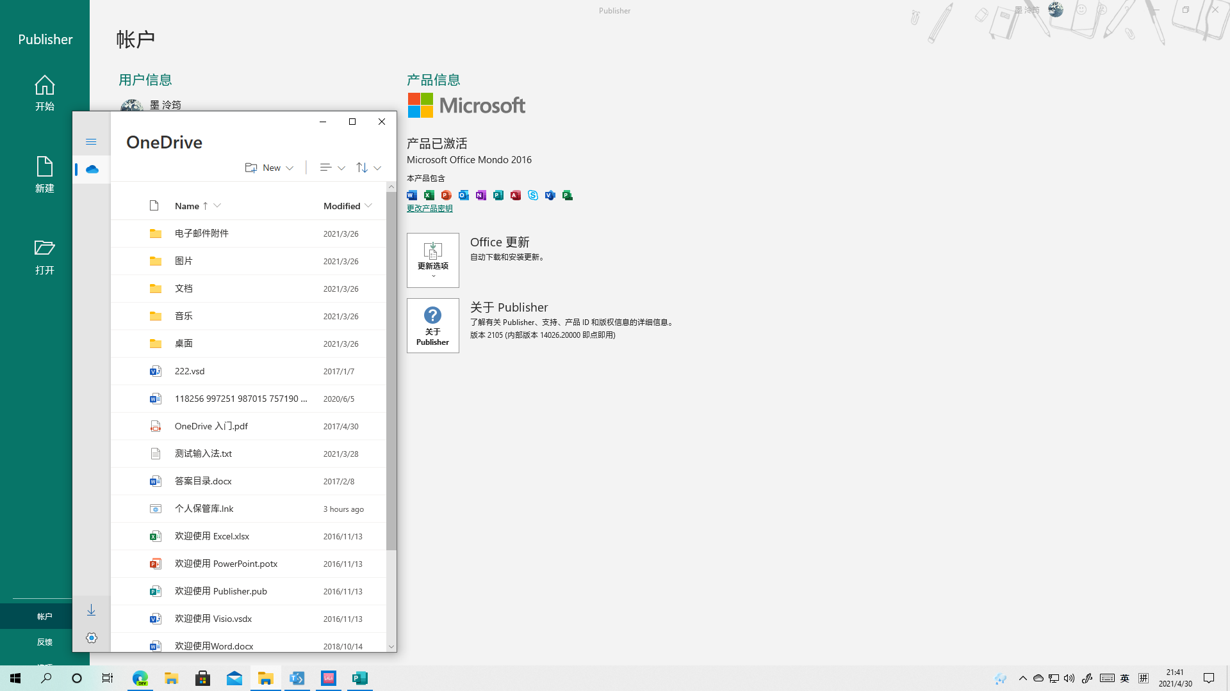This screenshot has width=1230, height=691.
Task: Click the PowerPoint icon under product includes
Action: (447, 195)
